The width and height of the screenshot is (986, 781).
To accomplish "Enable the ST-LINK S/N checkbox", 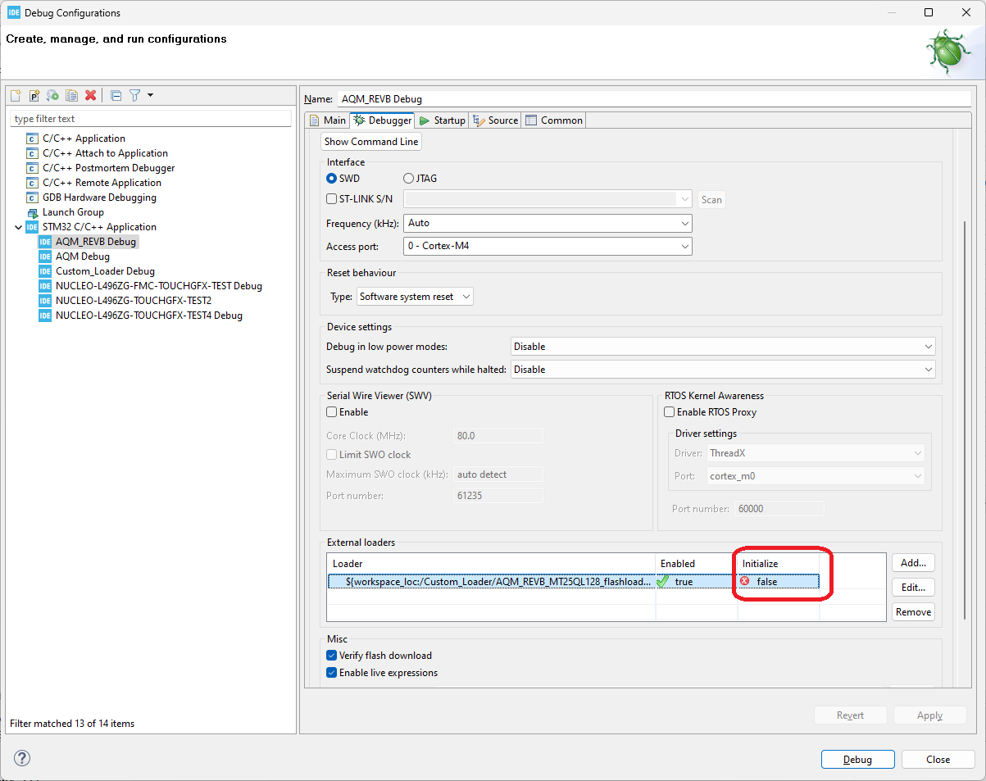I will [332, 198].
